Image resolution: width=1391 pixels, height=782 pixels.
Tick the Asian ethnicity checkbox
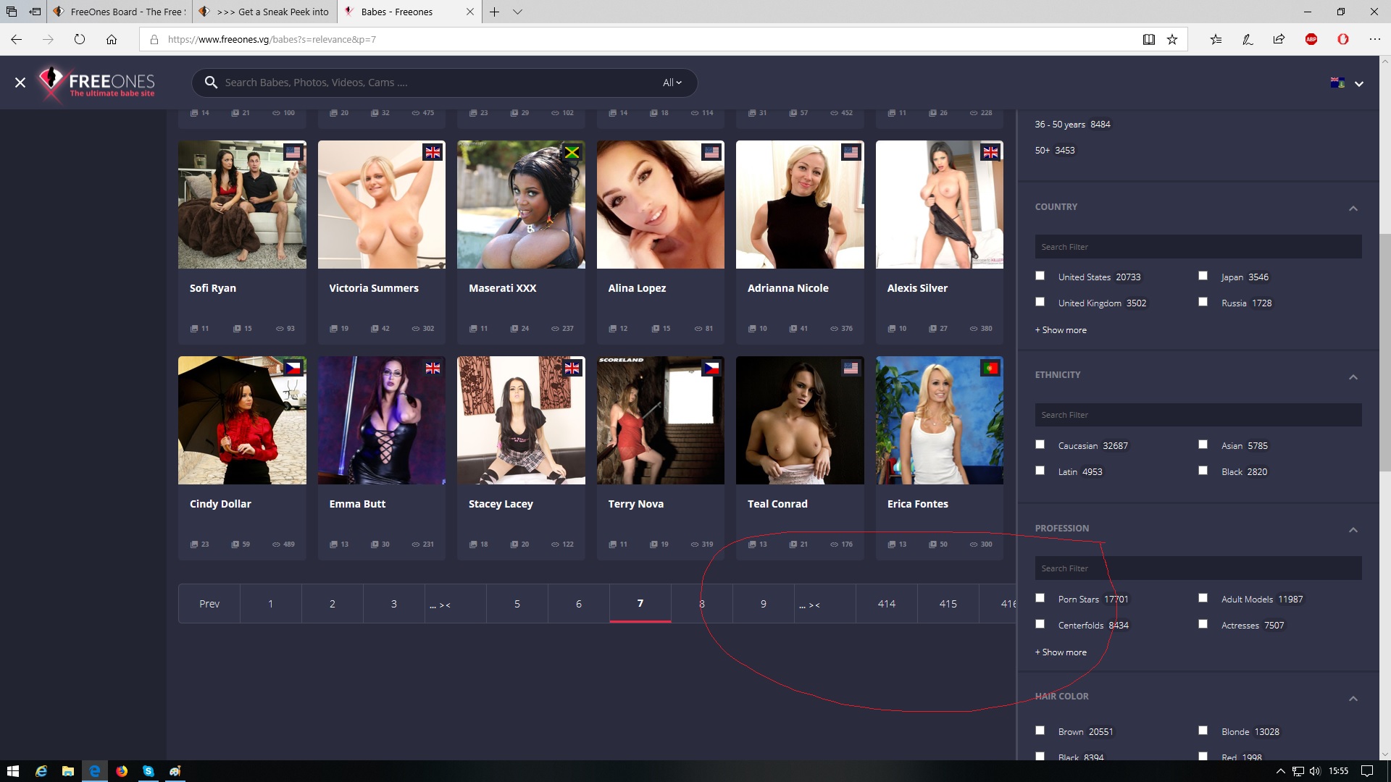[x=1203, y=445]
